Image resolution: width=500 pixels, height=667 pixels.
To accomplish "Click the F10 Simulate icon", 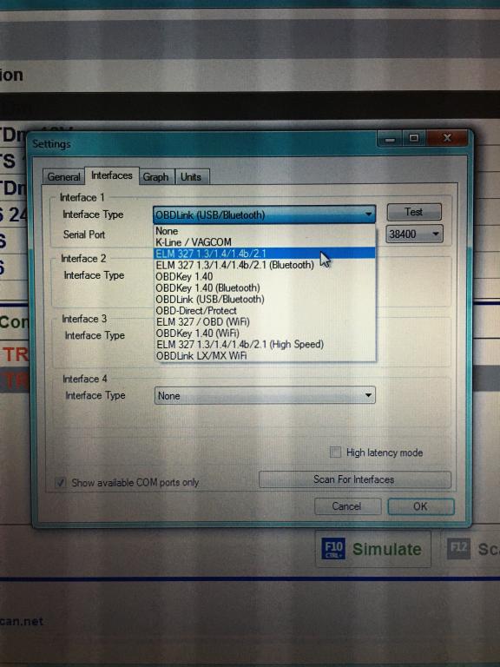I will point(333,549).
